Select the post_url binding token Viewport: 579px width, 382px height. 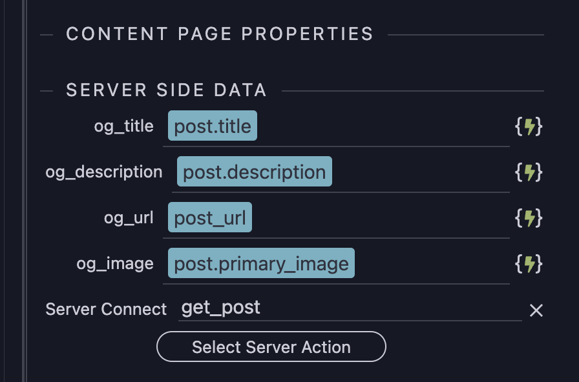[x=211, y=218]
